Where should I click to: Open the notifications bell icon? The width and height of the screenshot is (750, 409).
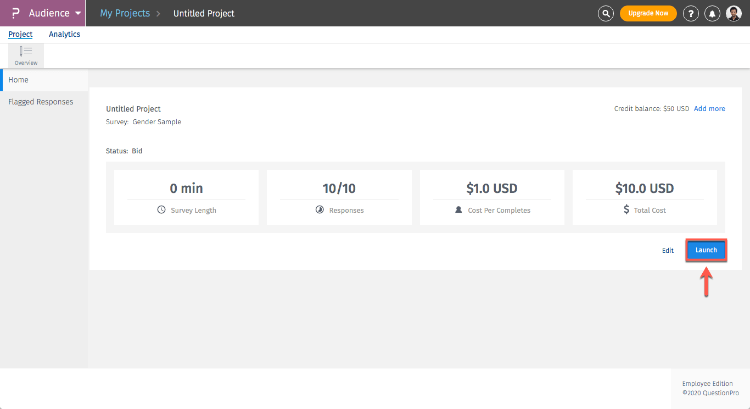point(712,13)
